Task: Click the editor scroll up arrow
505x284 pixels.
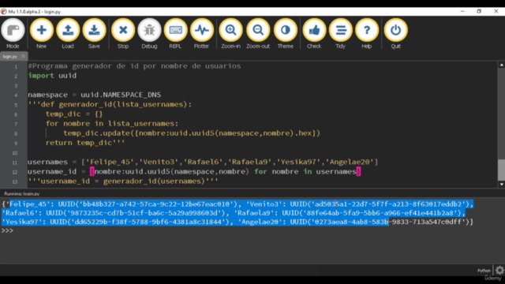Action: [502, 65]
